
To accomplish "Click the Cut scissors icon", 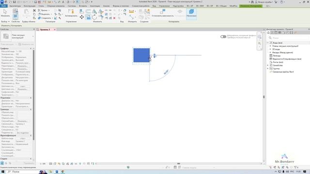I will 34,10.
